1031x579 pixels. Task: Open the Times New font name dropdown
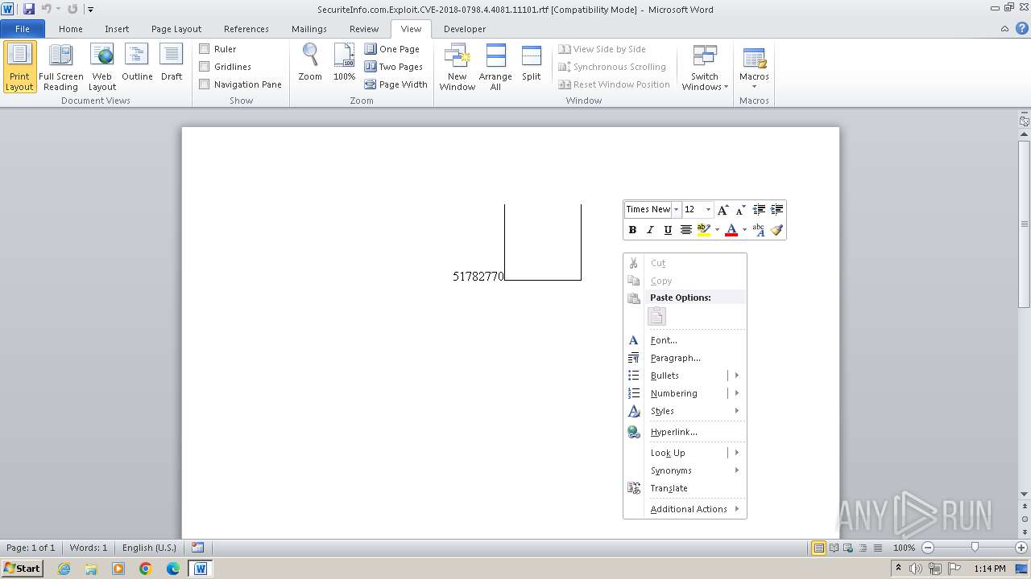tap(677, 210)
